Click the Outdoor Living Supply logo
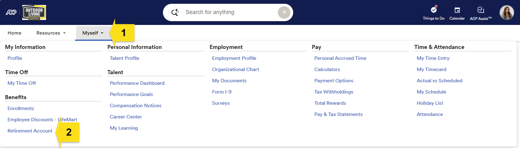 pyautogui.click(x=34, y=12)
